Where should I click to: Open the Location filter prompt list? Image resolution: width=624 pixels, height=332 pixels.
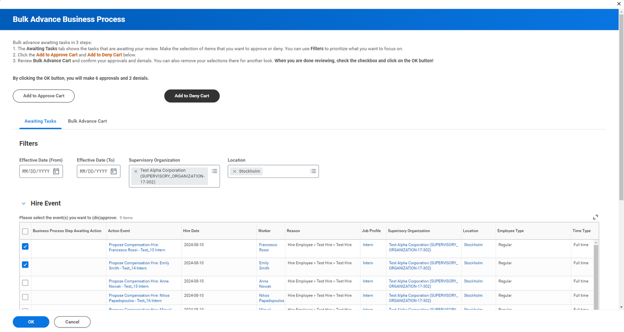click(x=313, y=171)
